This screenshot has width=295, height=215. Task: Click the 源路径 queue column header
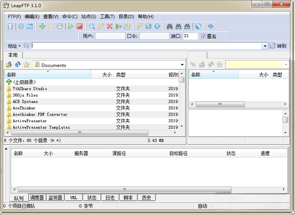138,153
